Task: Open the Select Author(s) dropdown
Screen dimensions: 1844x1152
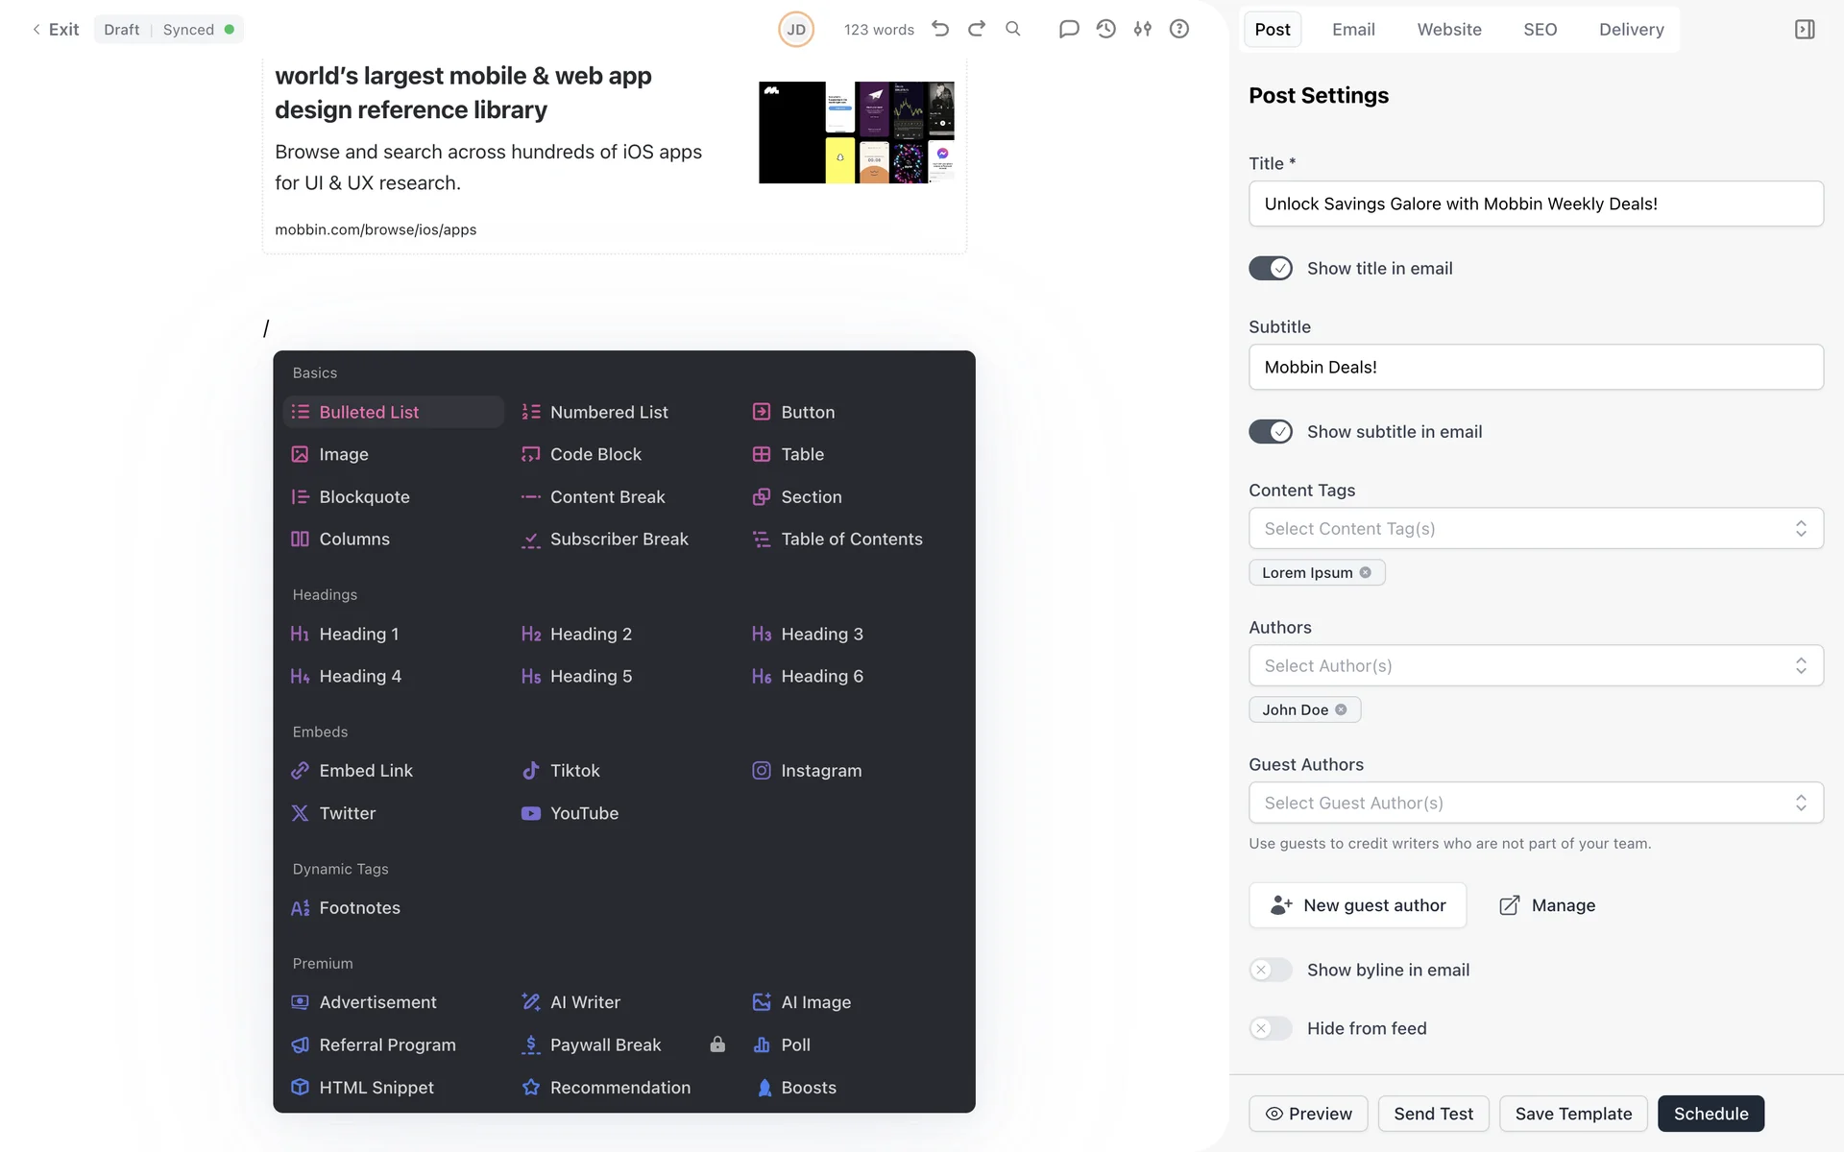Action: [x=1535, y=666]
